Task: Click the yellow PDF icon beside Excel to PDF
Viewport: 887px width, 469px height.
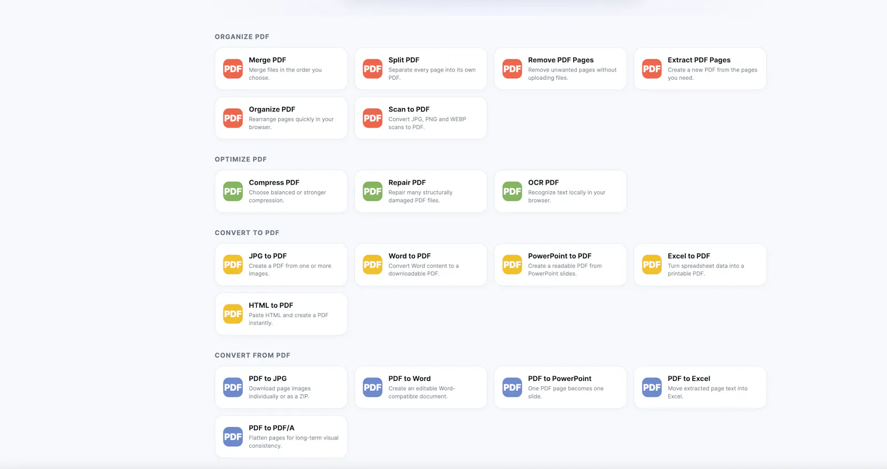Action: pos(652,264)
